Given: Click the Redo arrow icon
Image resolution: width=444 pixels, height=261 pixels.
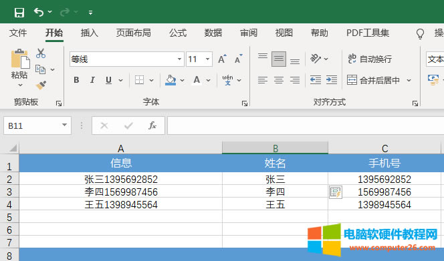Looking at the screenshot, I should click(65, 12).
